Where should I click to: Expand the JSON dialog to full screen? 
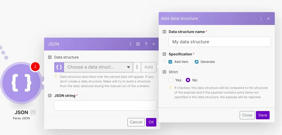click(138, 44)
